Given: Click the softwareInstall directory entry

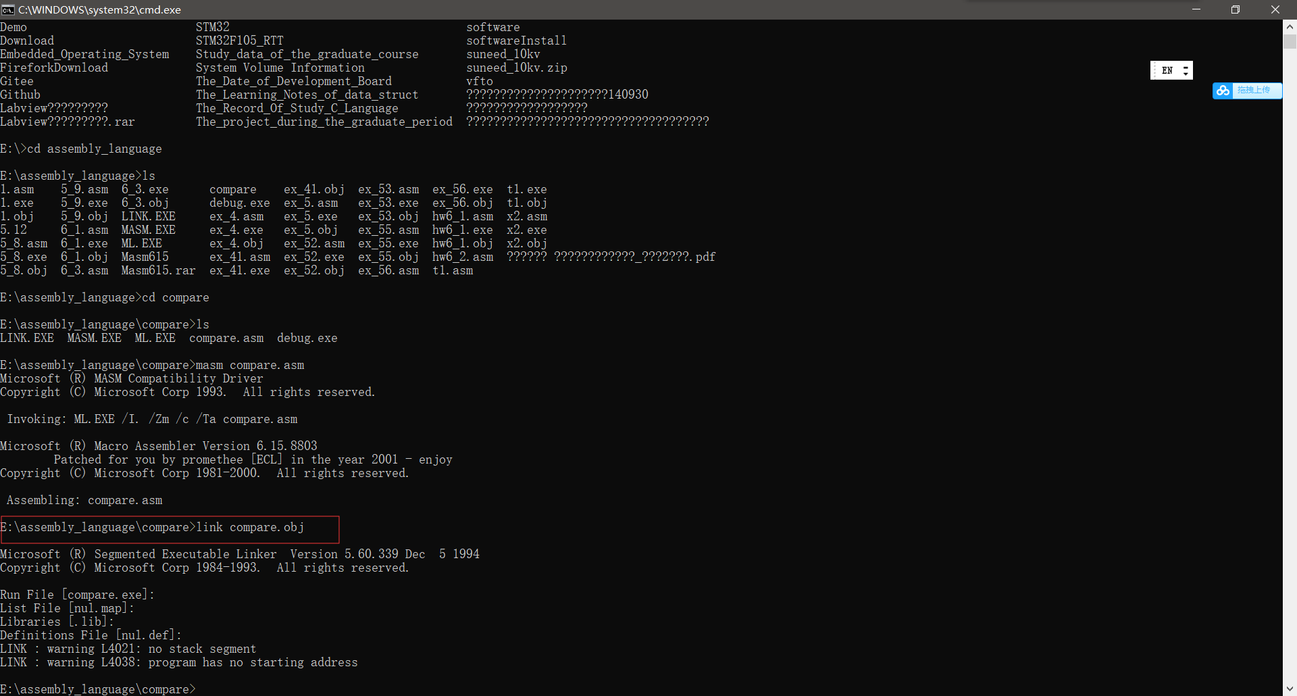Looking at the screenshot, I should pyautogui.click(x=517, y=41).
